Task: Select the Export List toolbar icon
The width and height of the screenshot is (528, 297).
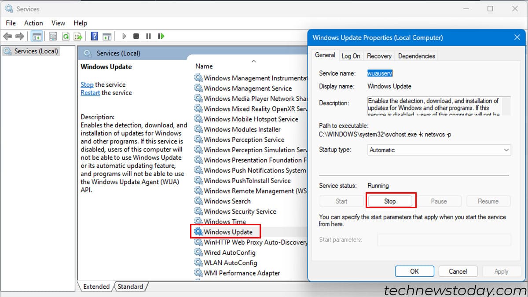Action: (78, 36)
